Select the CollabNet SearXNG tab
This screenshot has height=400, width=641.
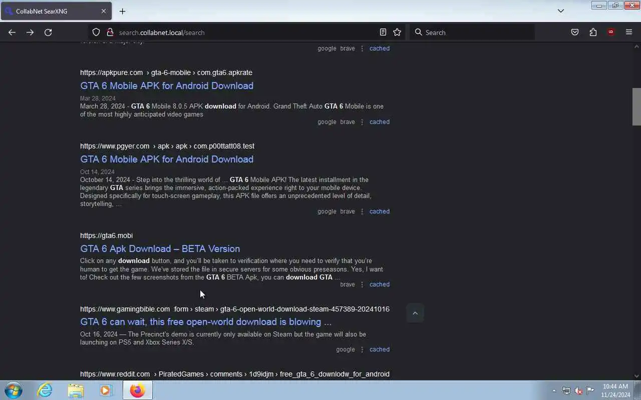pos(56,11)
